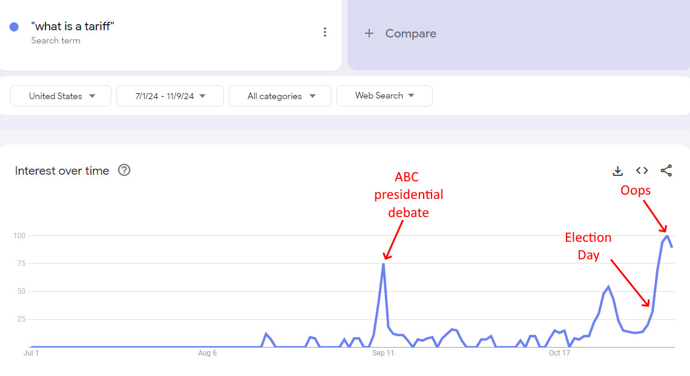Open the All categories dropdown
690x376 pixels.
(280, 96)
